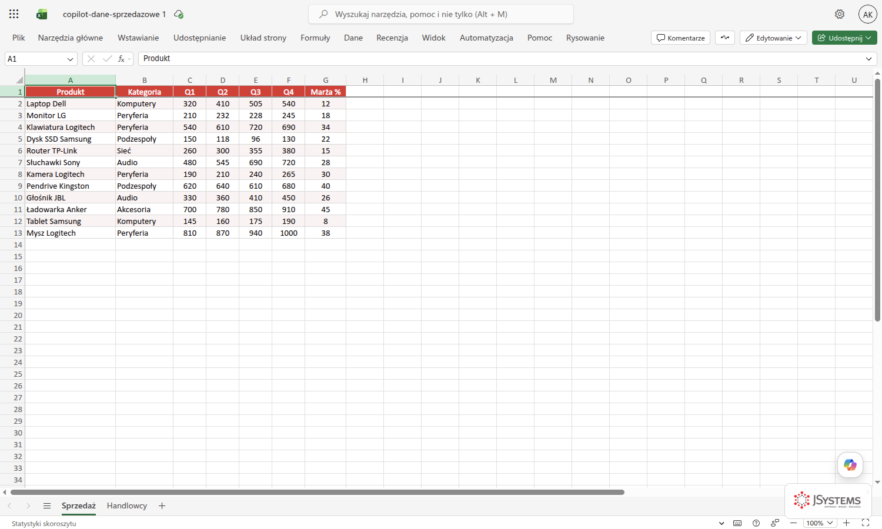Select all cells with corner triangle
The image size is (882, 529).
click(x=19, y=80)
